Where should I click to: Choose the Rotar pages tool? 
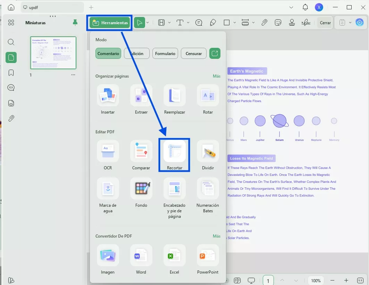pos(208,95)
